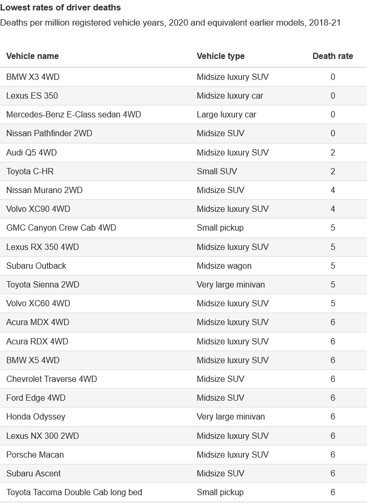This screenshot has width=367, height=503.
Task: Click the Vehicle type column header
Action: point(221,56)
